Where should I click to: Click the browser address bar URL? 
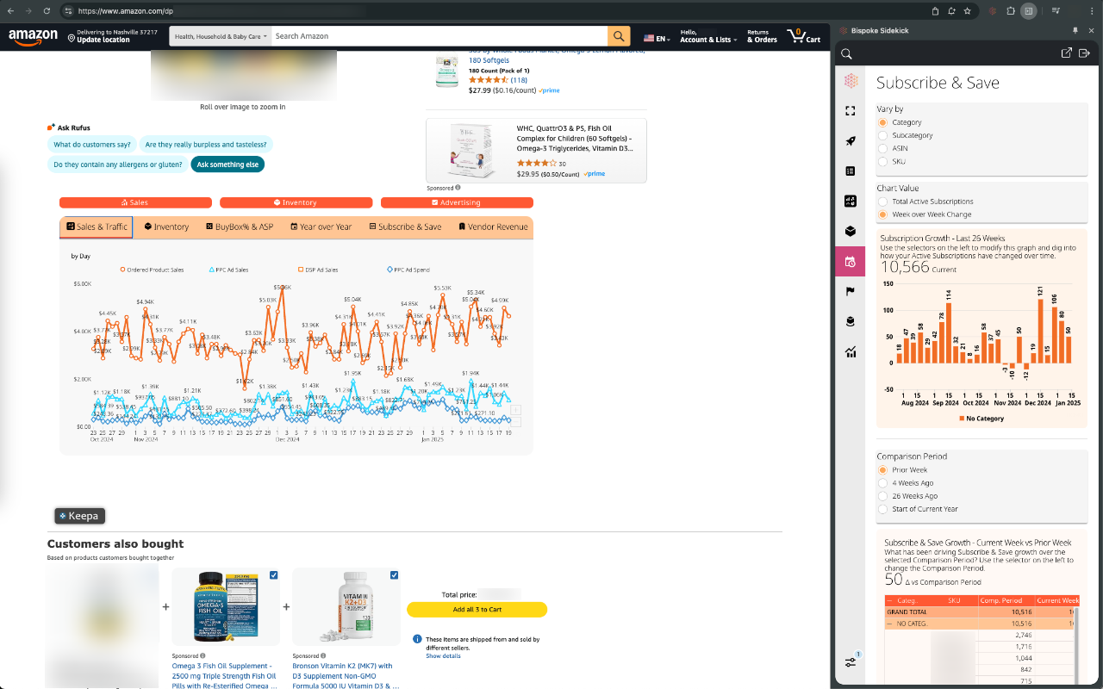(x=125, y=11)
